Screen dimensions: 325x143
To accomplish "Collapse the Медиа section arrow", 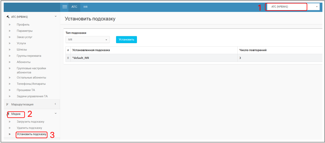I will (55, 114).
